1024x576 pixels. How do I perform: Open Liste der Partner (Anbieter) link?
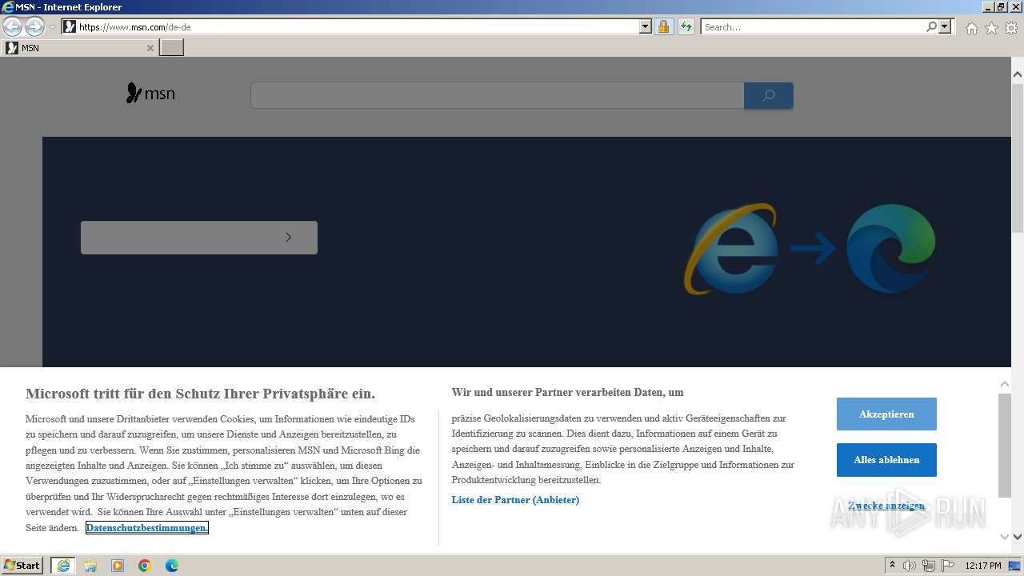point(515,500)
